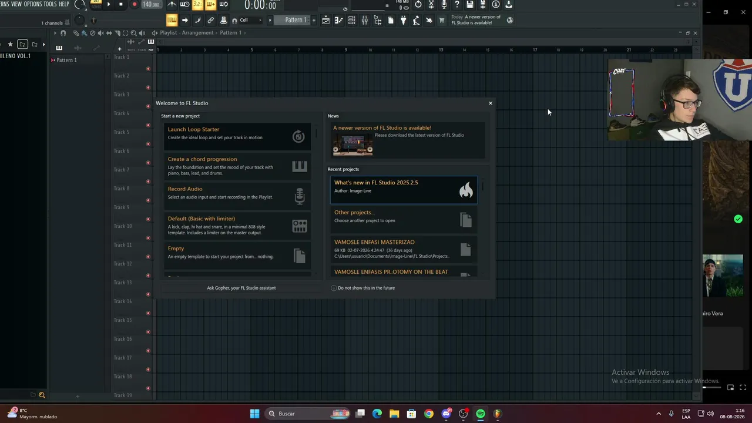Open the Pattern 1 selector dropdown

(x=296, y=20)
